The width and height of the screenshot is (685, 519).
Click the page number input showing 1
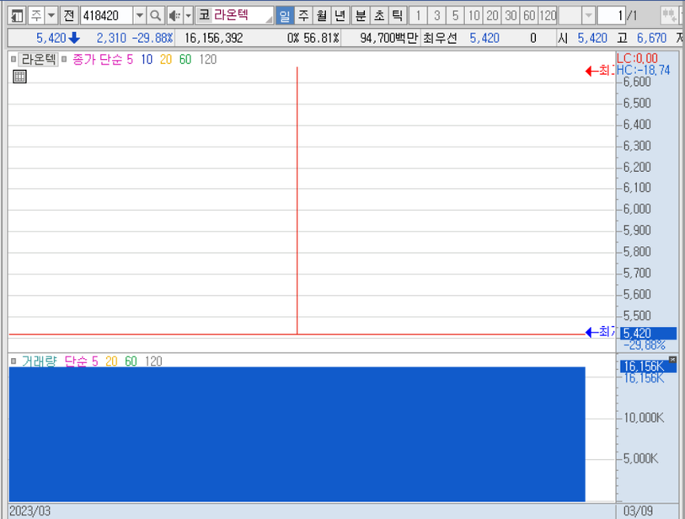pos(611,16)
